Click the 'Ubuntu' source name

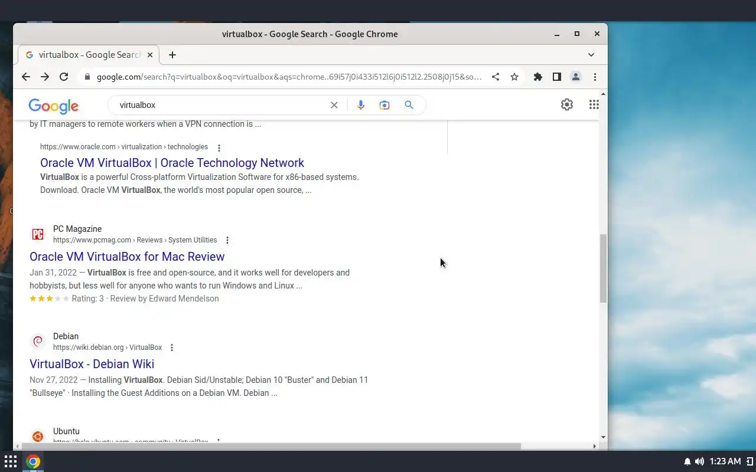pyautogui.click(x=66, y=431)
